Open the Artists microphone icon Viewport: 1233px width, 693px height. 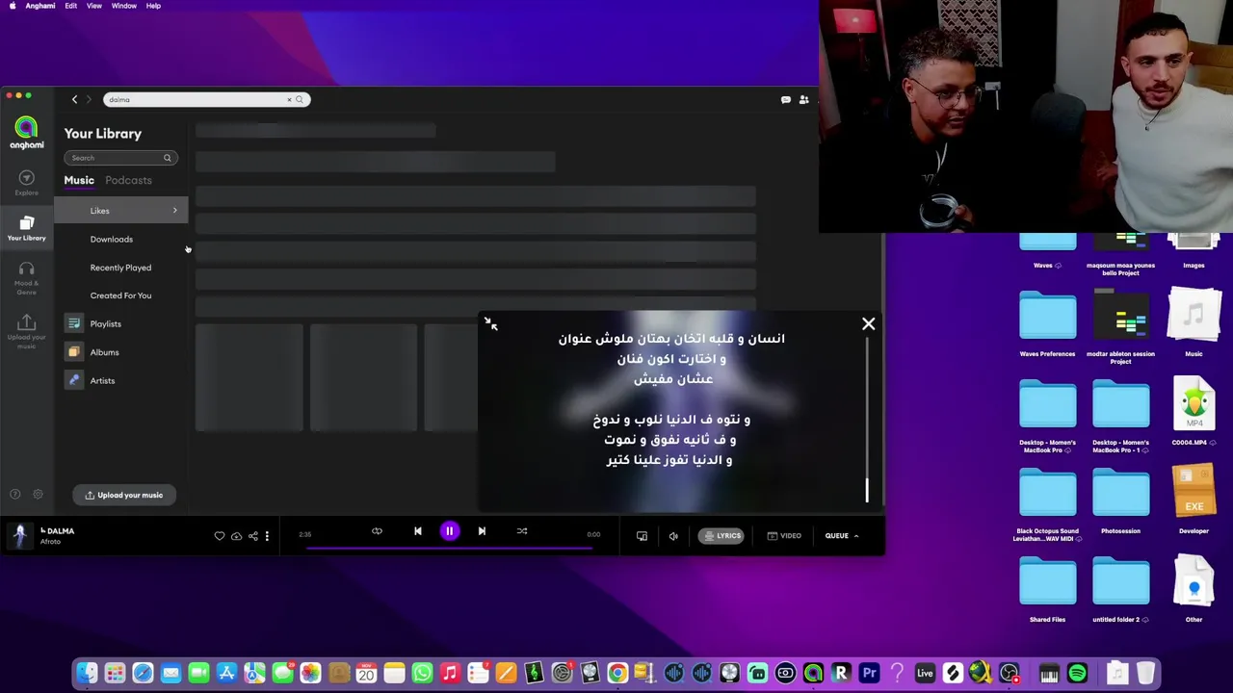(74, 380)
